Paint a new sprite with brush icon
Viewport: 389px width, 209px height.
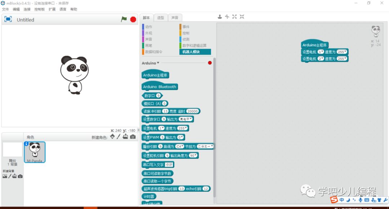(119, 136)
